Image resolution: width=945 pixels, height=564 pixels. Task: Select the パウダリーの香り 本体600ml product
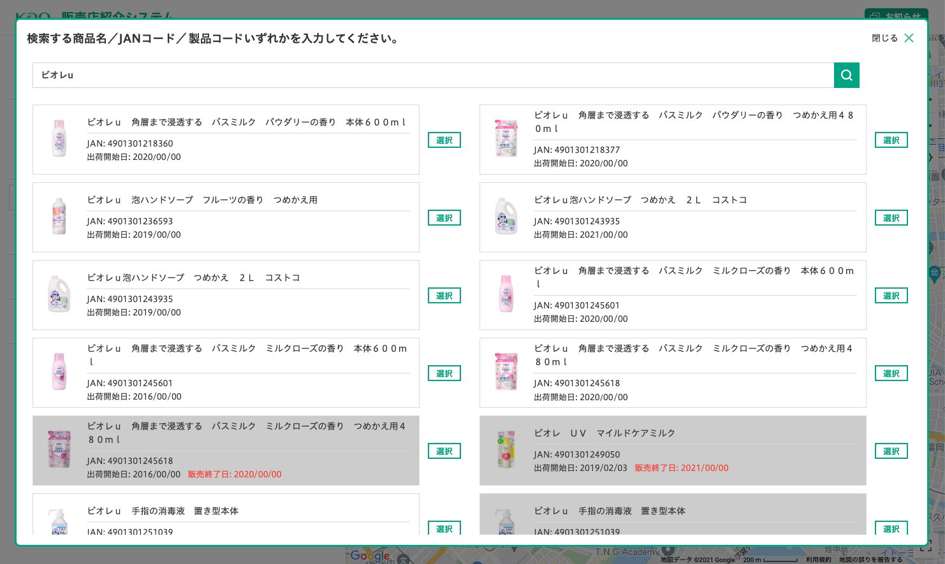444,140
